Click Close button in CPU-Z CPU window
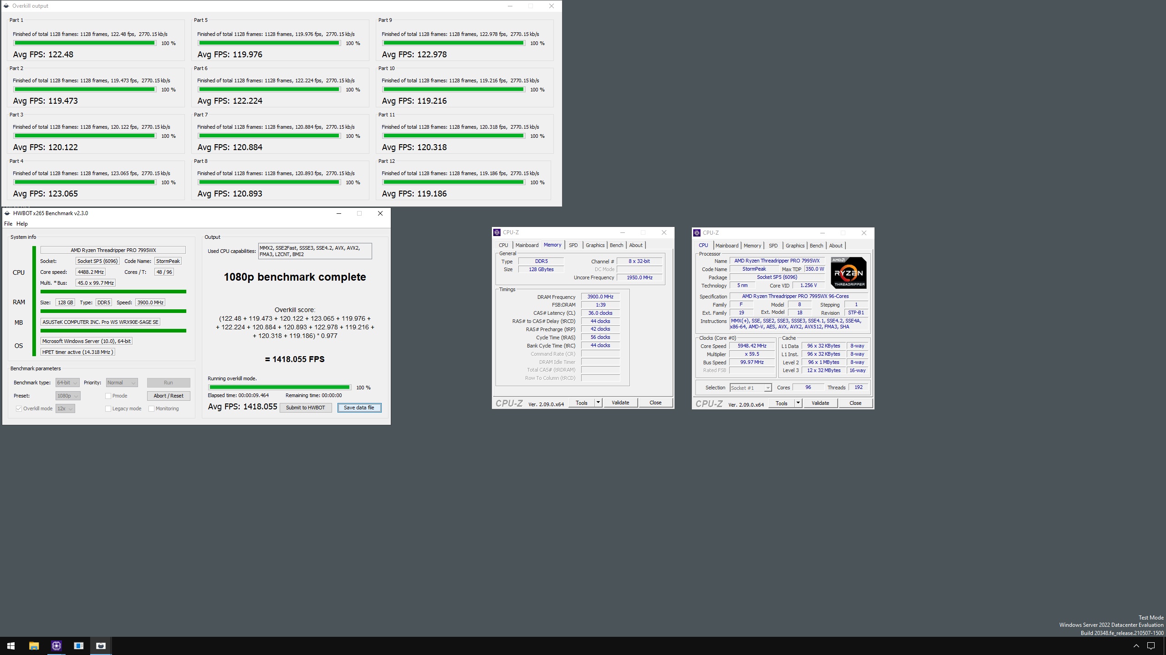Image resolution: width=1166 pixels, height=655 pixels. pyautogui.click(x=855, y=403)
